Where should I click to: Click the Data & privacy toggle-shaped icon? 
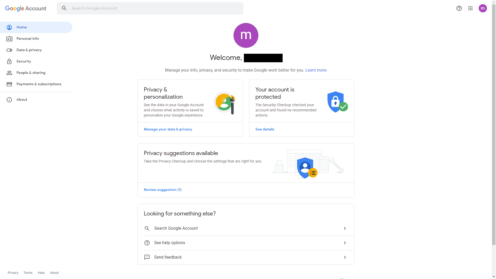coord(9,50)
